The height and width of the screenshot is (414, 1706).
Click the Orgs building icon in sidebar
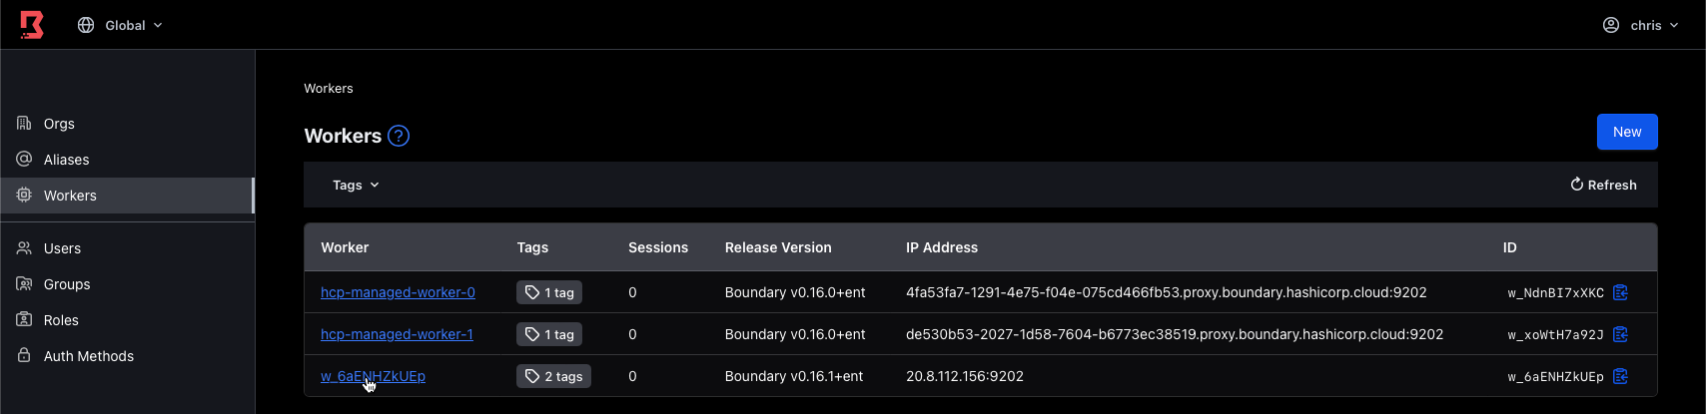pos(24,124)
